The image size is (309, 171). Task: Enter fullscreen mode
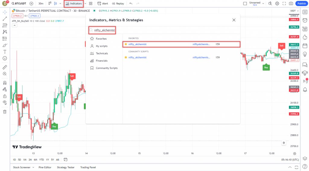(284, 4)
